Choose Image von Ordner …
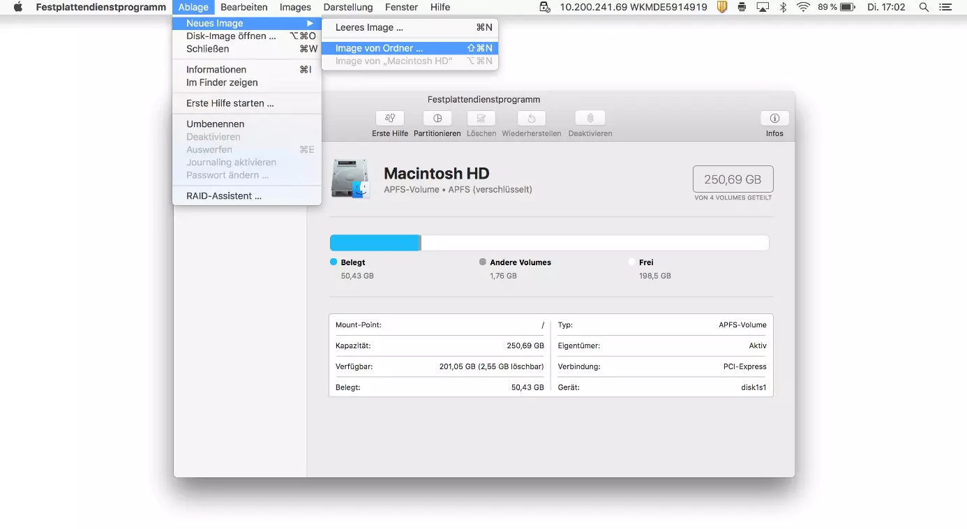This screenshot has width=967, height=529. pyautogui.click(x=410, y=48)
